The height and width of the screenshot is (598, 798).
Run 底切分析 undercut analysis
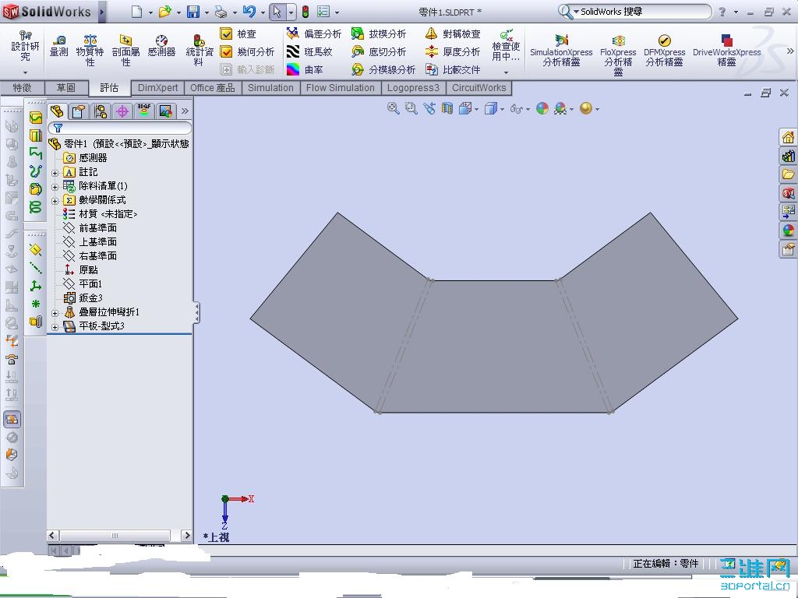click(x=379, y=51)
